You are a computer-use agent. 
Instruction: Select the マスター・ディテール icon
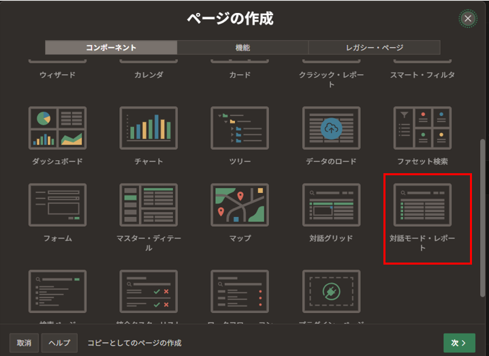pyautogui.click(x=148, y=205)
